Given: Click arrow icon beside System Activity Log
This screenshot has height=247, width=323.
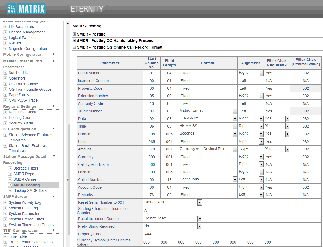Looking at the screenshot, I should (x=5, y=202).
